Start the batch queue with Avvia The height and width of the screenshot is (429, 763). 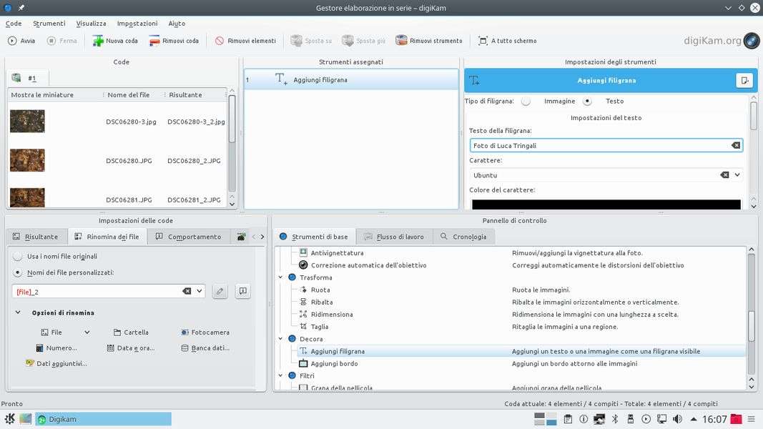[x=21, y=41]
